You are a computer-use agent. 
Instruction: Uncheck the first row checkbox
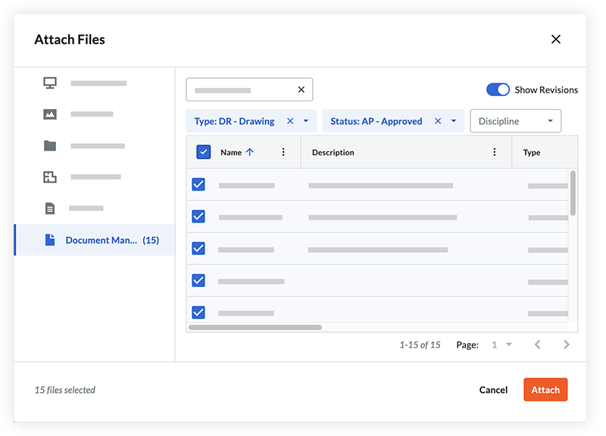(198, 185)
